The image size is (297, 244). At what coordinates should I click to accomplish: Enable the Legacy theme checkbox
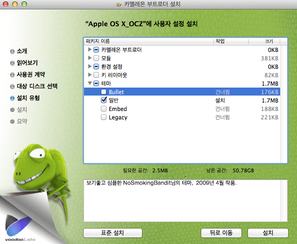click(x=104, y=117)
